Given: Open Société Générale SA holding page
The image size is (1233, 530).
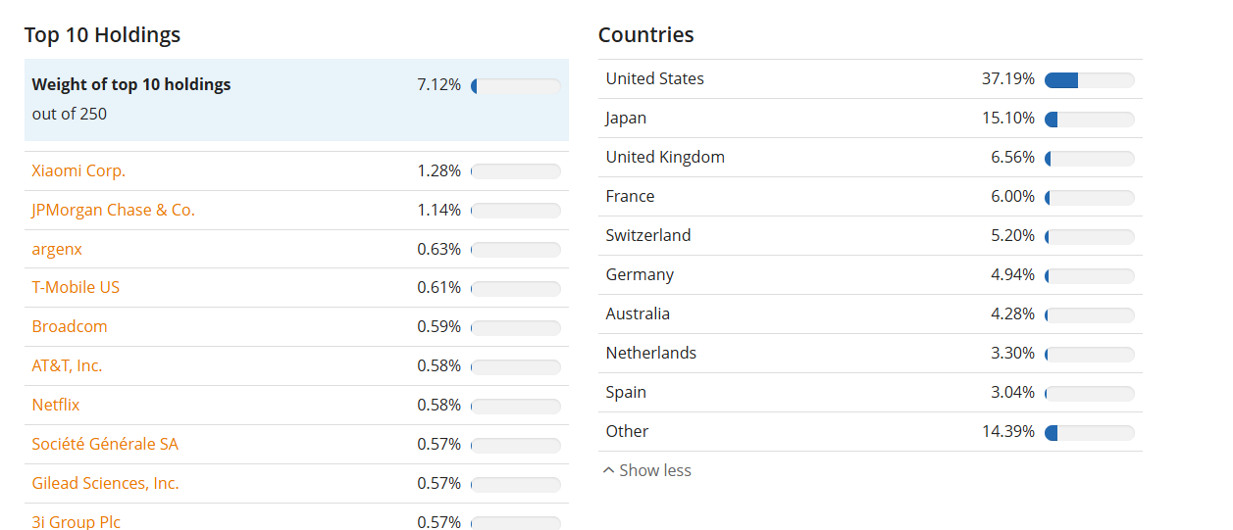Looking at the screenshot, I should pos(105,444).
